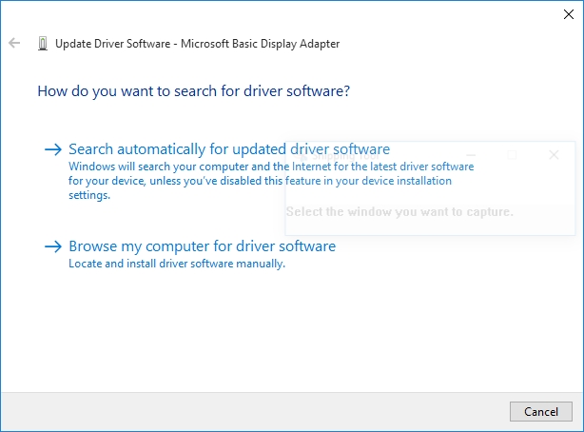Click the faded Snipping Tool title text

pos(347,155)
